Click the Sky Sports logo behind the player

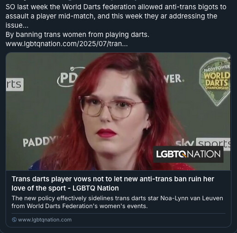(x=203, y=143)
